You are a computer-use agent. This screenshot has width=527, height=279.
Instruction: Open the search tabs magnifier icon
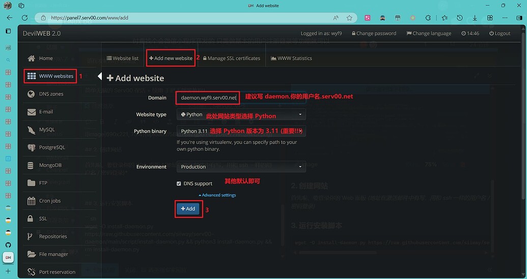[8, 60]
